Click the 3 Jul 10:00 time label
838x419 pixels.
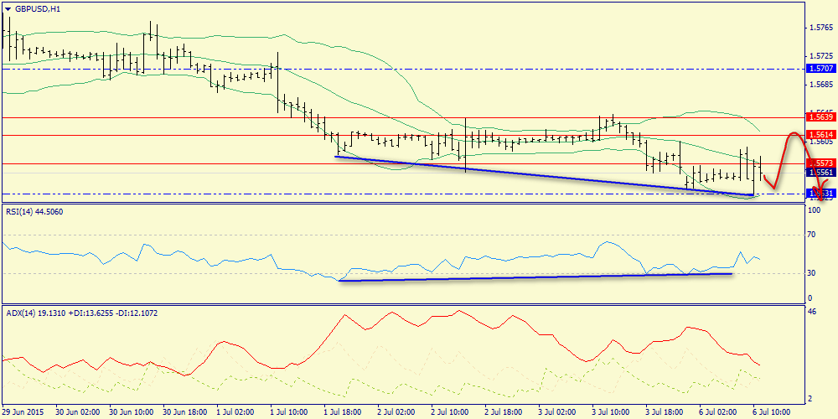(610, 412)
